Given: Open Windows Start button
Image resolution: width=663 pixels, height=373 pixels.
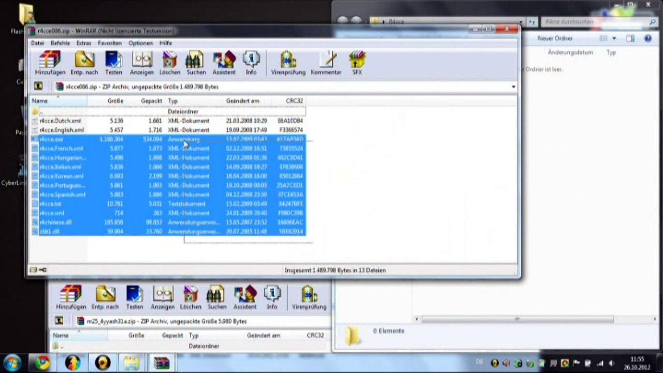Looking at the screenshot, I should tap(12, 363).
